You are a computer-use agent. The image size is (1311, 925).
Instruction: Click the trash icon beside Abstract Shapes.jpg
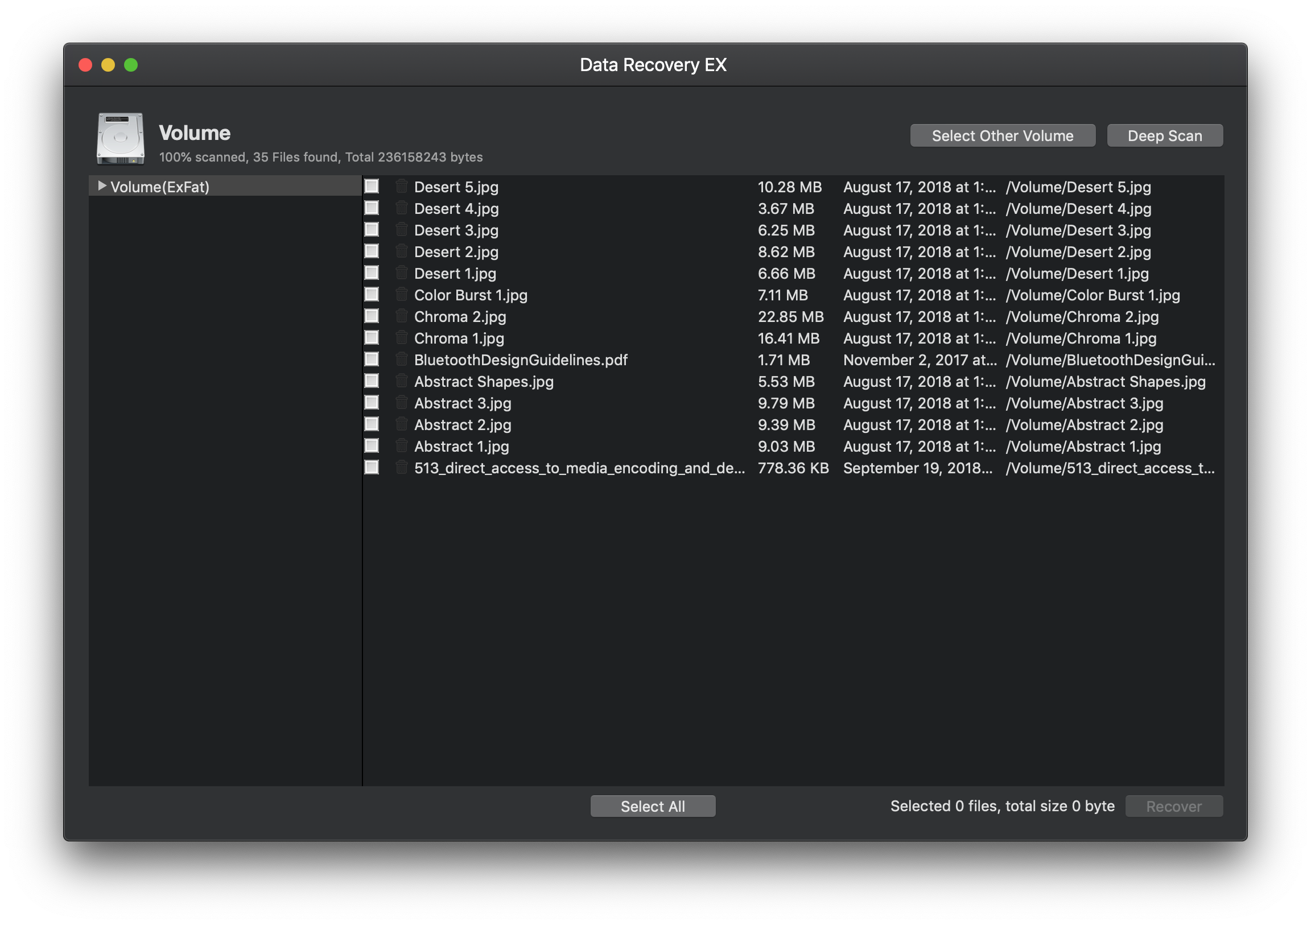(x=401, y=382)
